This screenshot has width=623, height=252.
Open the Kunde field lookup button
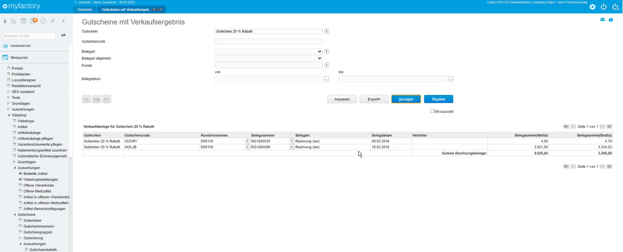pyautogui.click(x=327, y=65)
